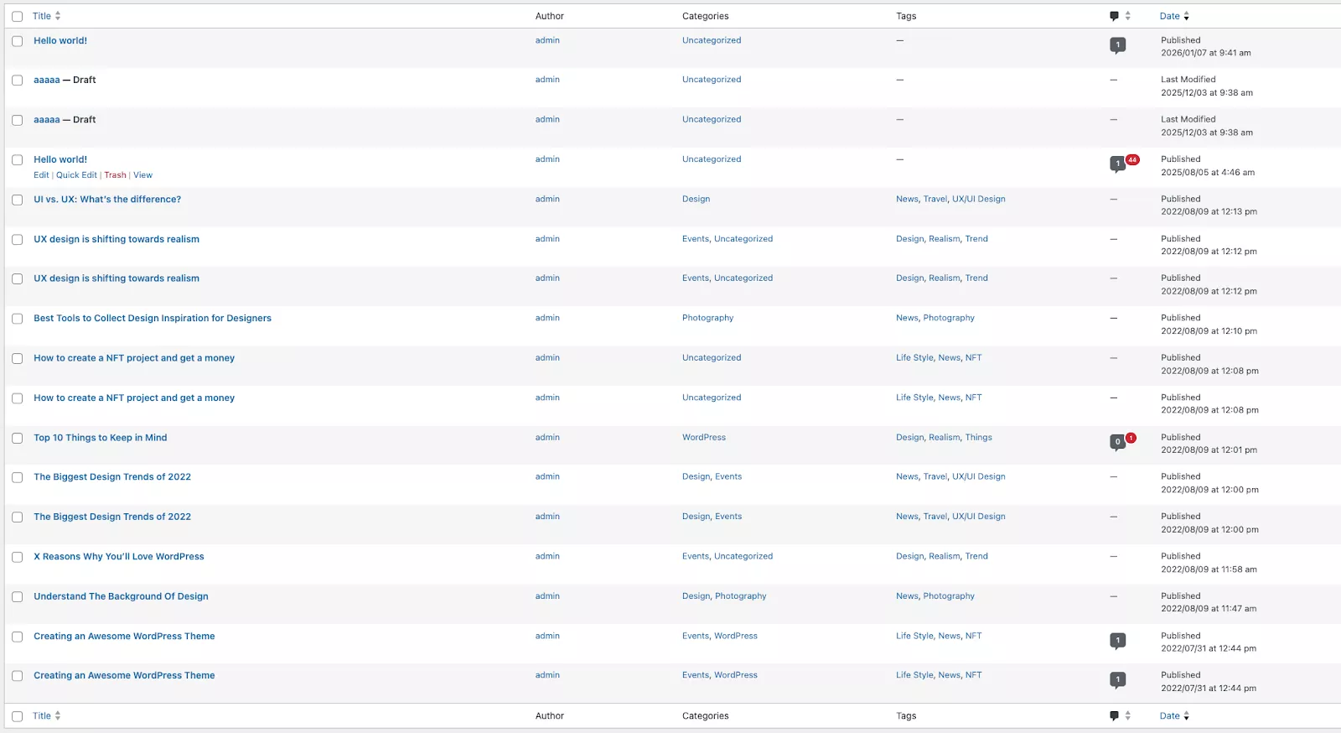
Task: Click sort arrow beside Date in footer row
Action: tap(1186, 715)
